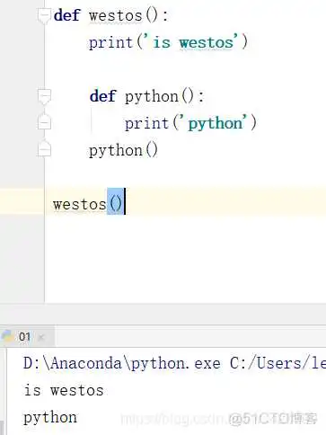The width and height of the screenshot is (326, 435).
Task: Click the indented python() call line
Action: pos(123,150)
